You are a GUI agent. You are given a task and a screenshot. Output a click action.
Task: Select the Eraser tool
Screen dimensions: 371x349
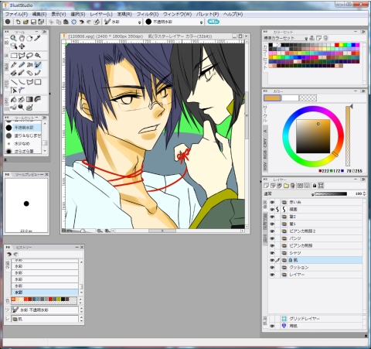pyautogui.click(x=29, y=73)
